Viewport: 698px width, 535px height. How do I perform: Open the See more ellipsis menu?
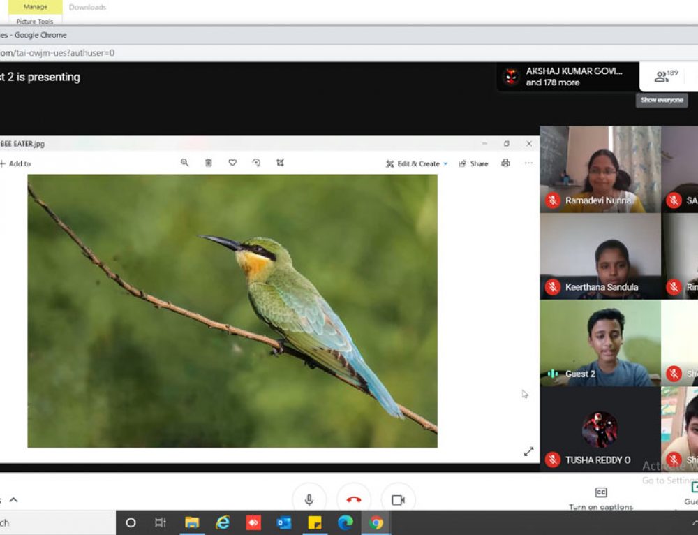[528, 163]
